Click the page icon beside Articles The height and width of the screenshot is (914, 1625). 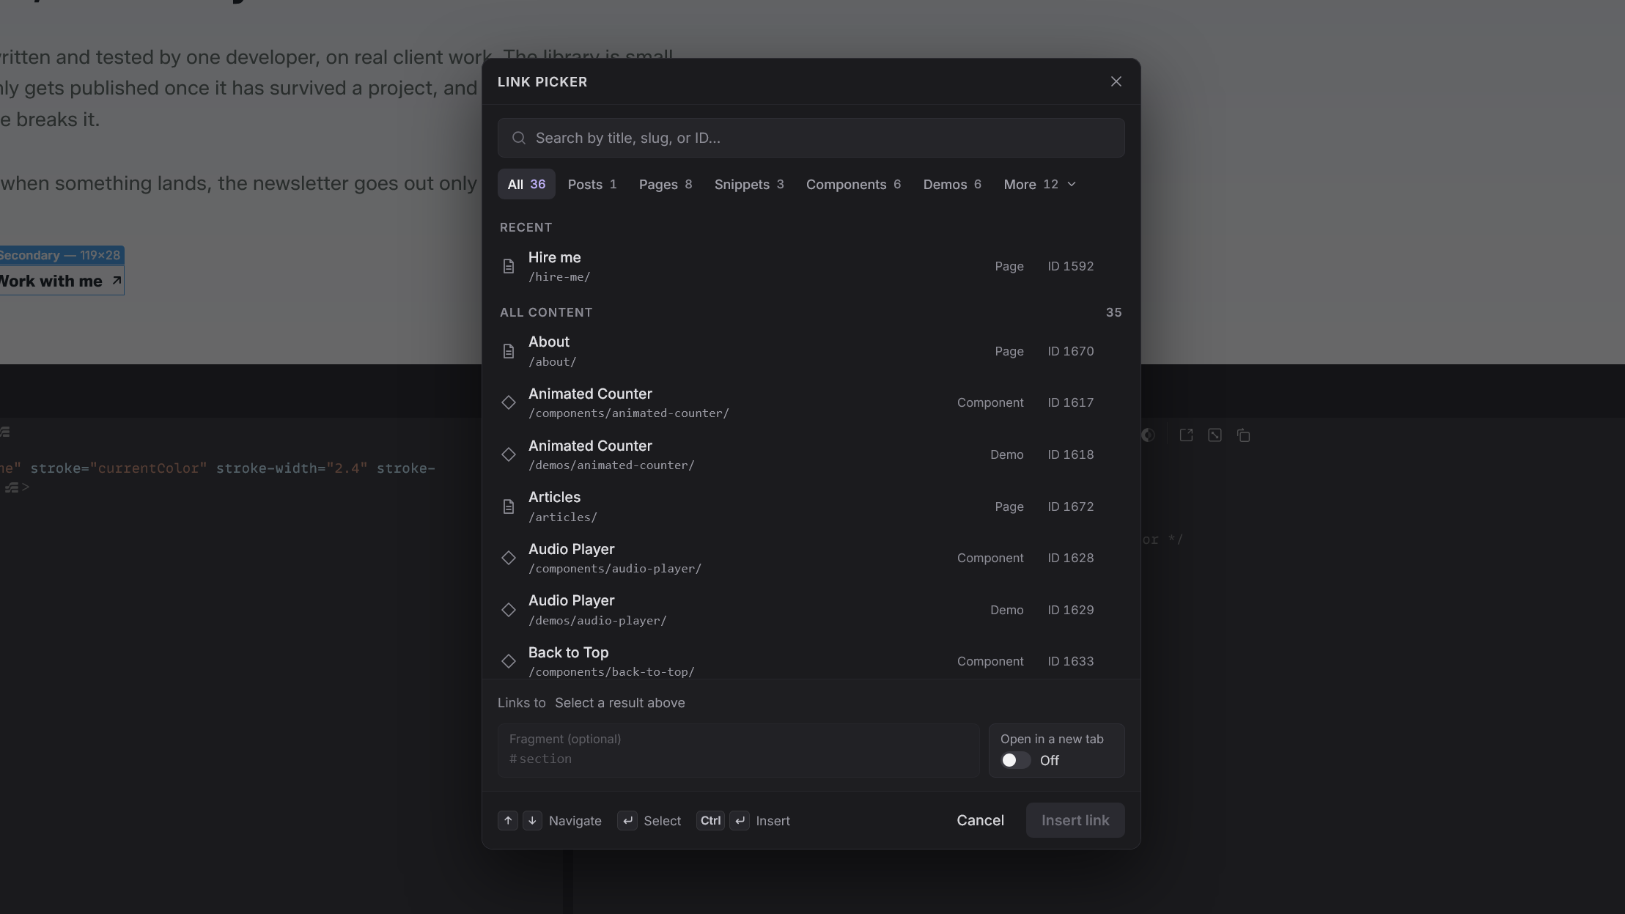tap(509, 506)
